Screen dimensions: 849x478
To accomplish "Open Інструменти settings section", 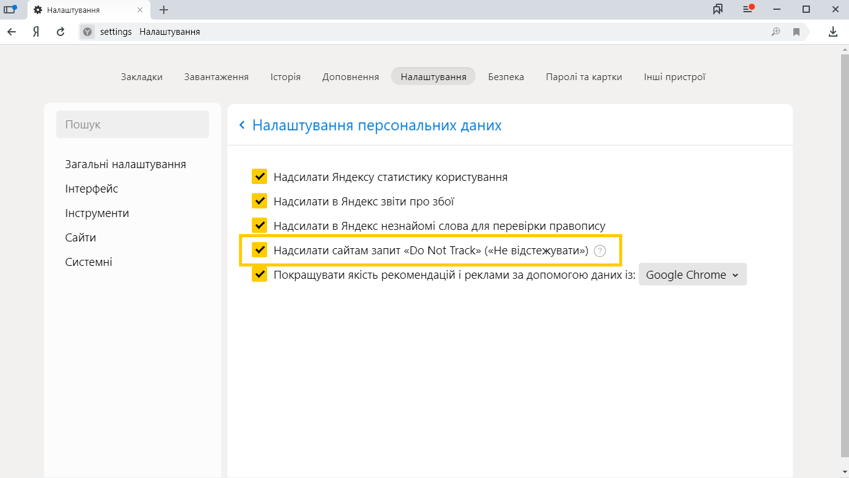I will [97, 213].
